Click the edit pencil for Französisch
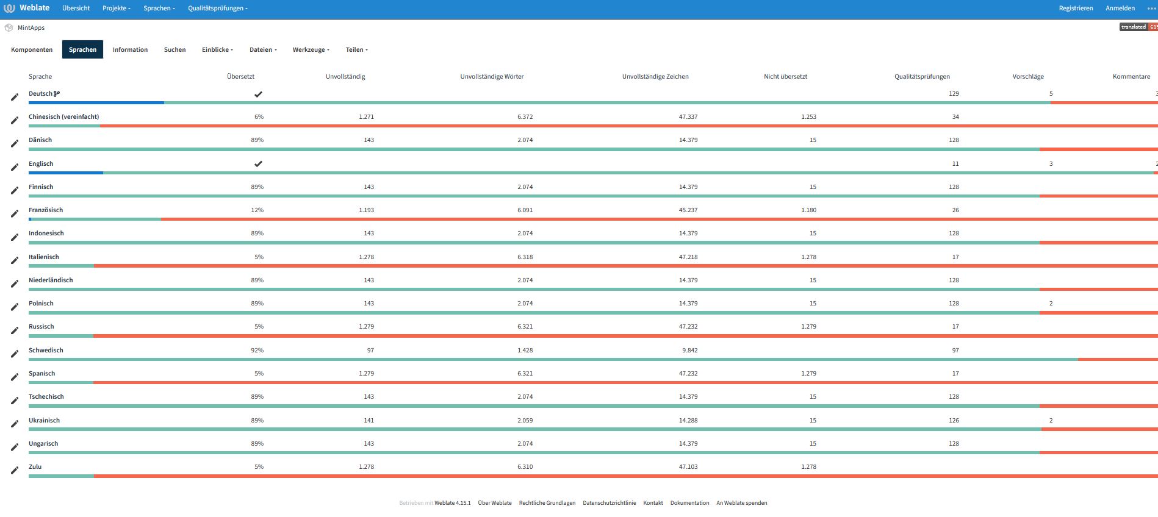 coord(15,214)
